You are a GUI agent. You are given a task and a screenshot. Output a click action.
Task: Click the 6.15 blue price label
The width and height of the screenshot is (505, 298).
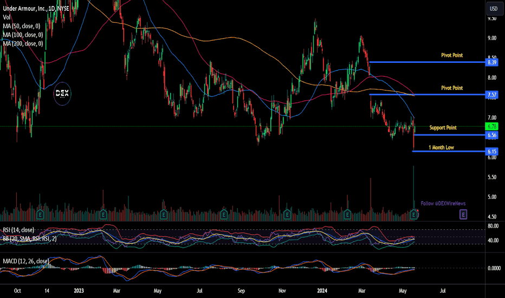492,151
